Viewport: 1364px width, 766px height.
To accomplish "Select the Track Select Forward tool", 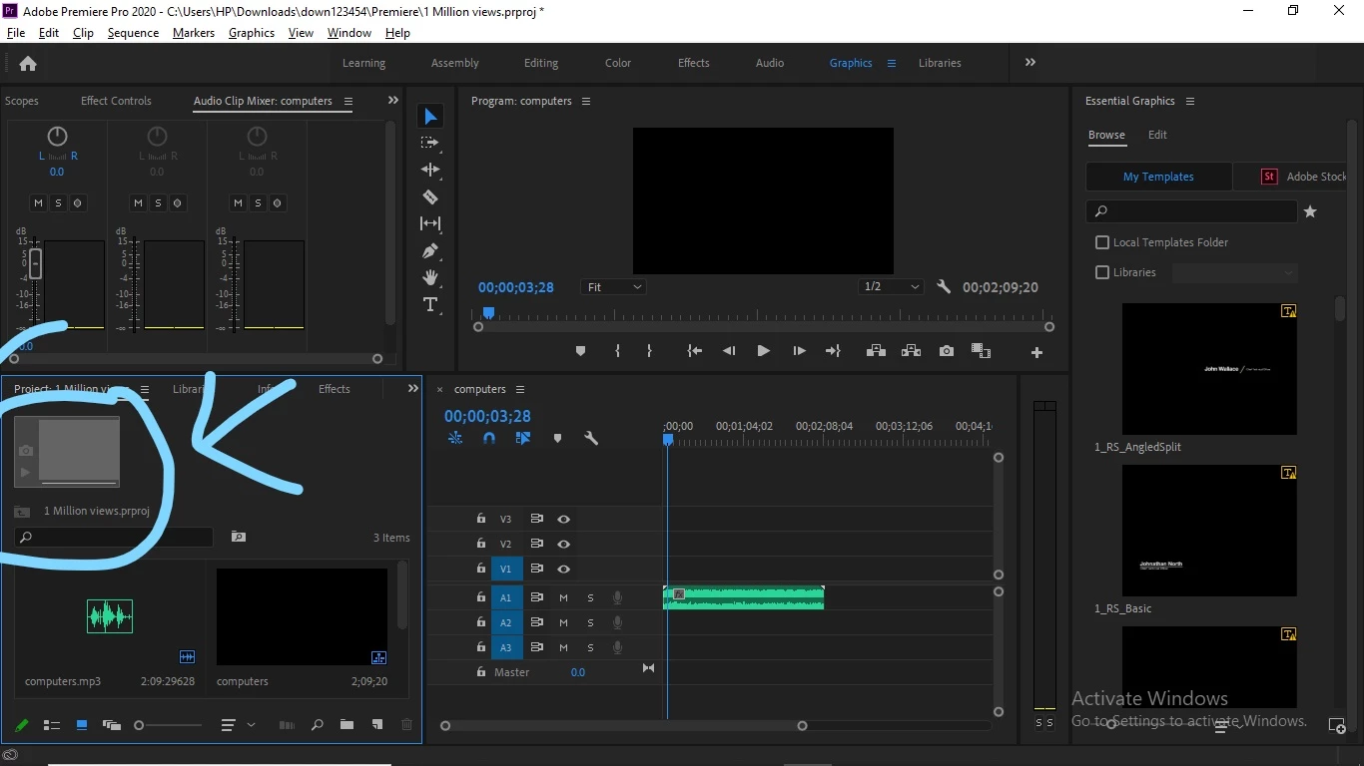I will 430,144.
